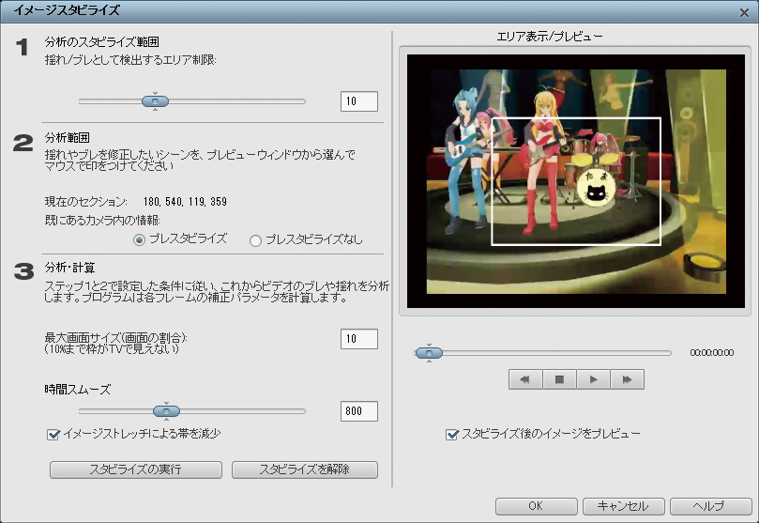Viewport: 759px width, 523px height.
Task: Select the プレスタビライズなし radio option
Action: 255,240
